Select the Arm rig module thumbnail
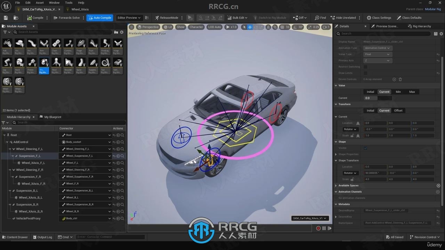 (44, 46)
